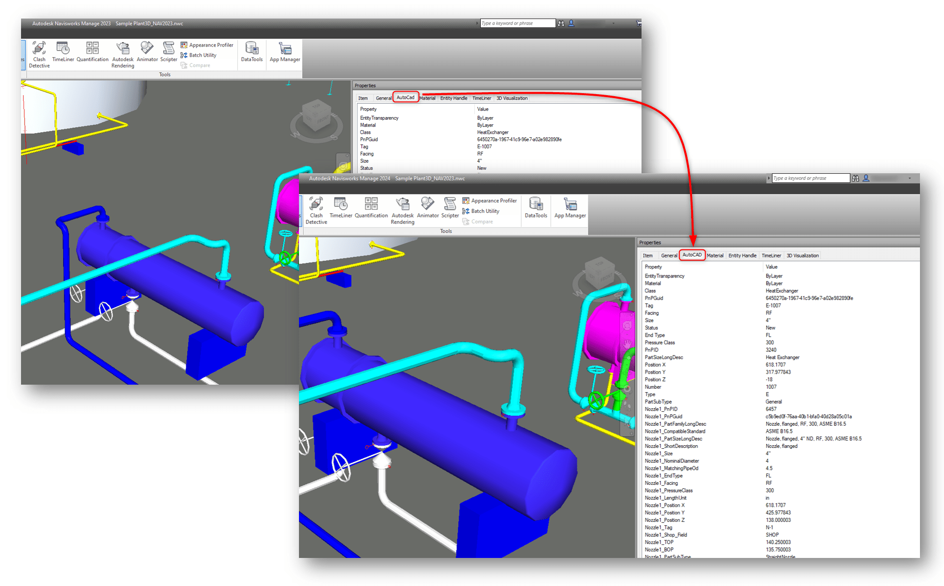Screen dimensions: 944x586
Task: Open DataTools
Action: (535, 207)
